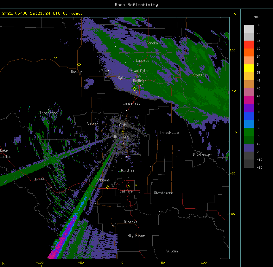This screenshot has height=267, width=273.
Task: Click the ThreeHills label
Action: point(169,133)
